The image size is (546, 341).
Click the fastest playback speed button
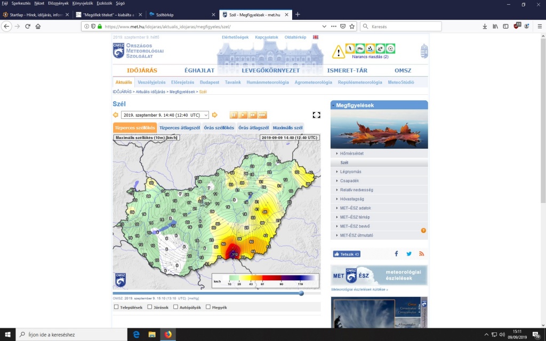262,115
